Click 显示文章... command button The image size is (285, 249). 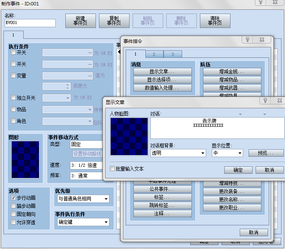pos(162,72)
